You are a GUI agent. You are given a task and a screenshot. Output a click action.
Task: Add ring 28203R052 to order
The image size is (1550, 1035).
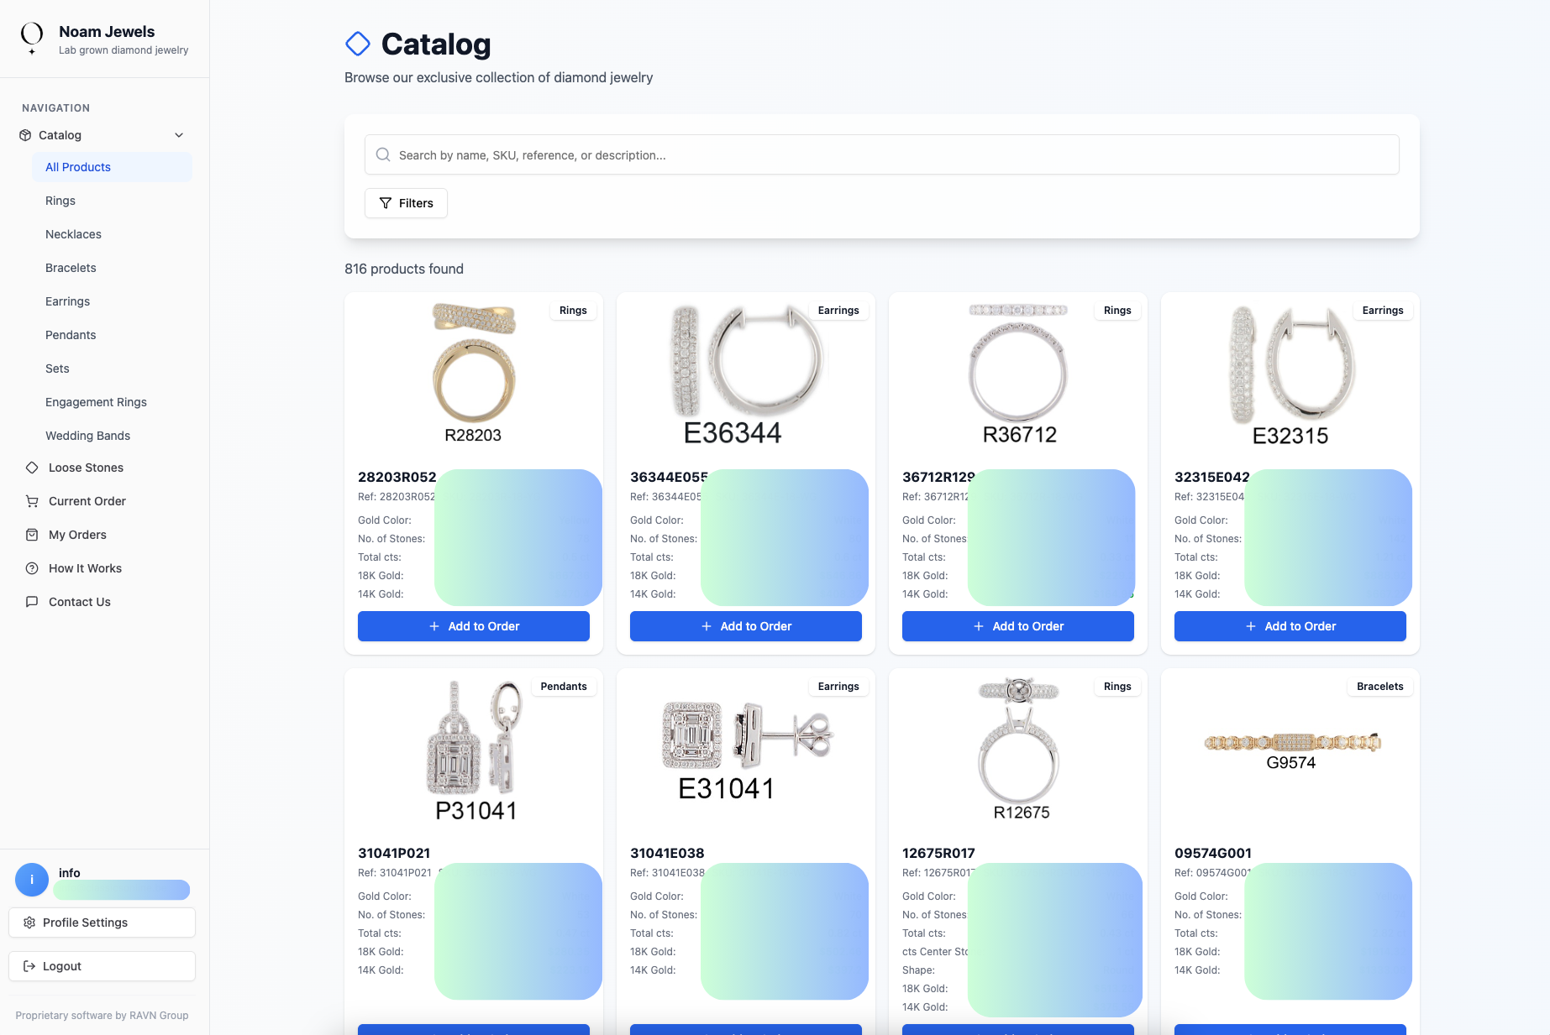(474, 626)
